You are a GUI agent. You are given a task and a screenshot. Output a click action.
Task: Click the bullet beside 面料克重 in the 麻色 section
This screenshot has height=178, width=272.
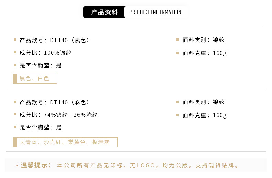(178, 115)
